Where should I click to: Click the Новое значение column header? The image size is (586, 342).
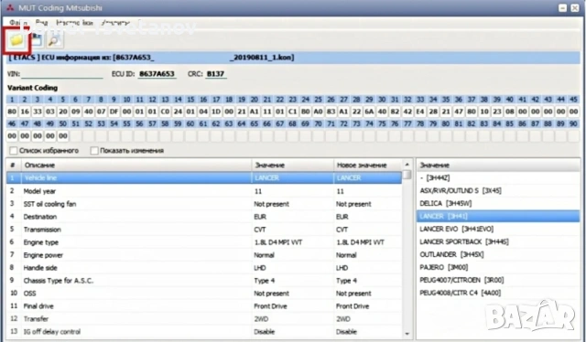click(368, 165)
